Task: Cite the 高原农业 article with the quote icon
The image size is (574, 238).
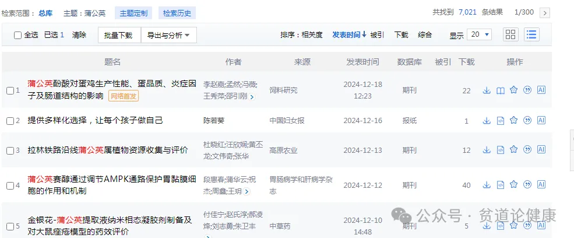Action: [527, 149]
